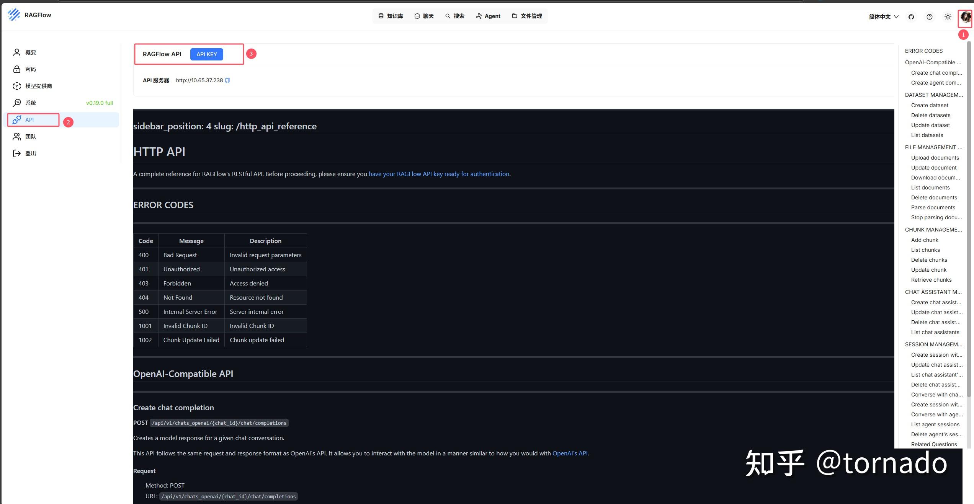Image resolution: width=974 pixels, height=504 pixels.
Task: Click the log out sidebar item
Action: click(x=30, y=153)
